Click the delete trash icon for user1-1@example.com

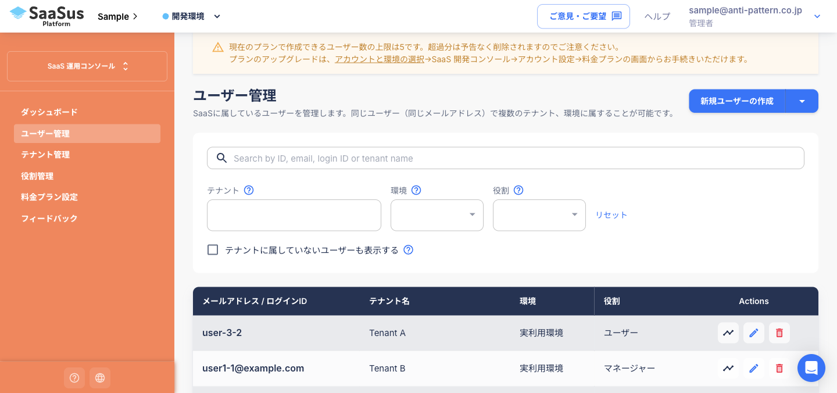tap(779, 368)
